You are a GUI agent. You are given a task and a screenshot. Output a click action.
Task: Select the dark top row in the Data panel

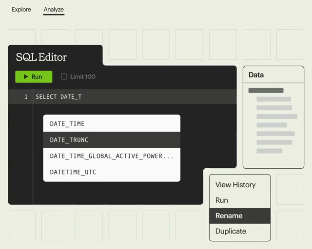(266, 90)
